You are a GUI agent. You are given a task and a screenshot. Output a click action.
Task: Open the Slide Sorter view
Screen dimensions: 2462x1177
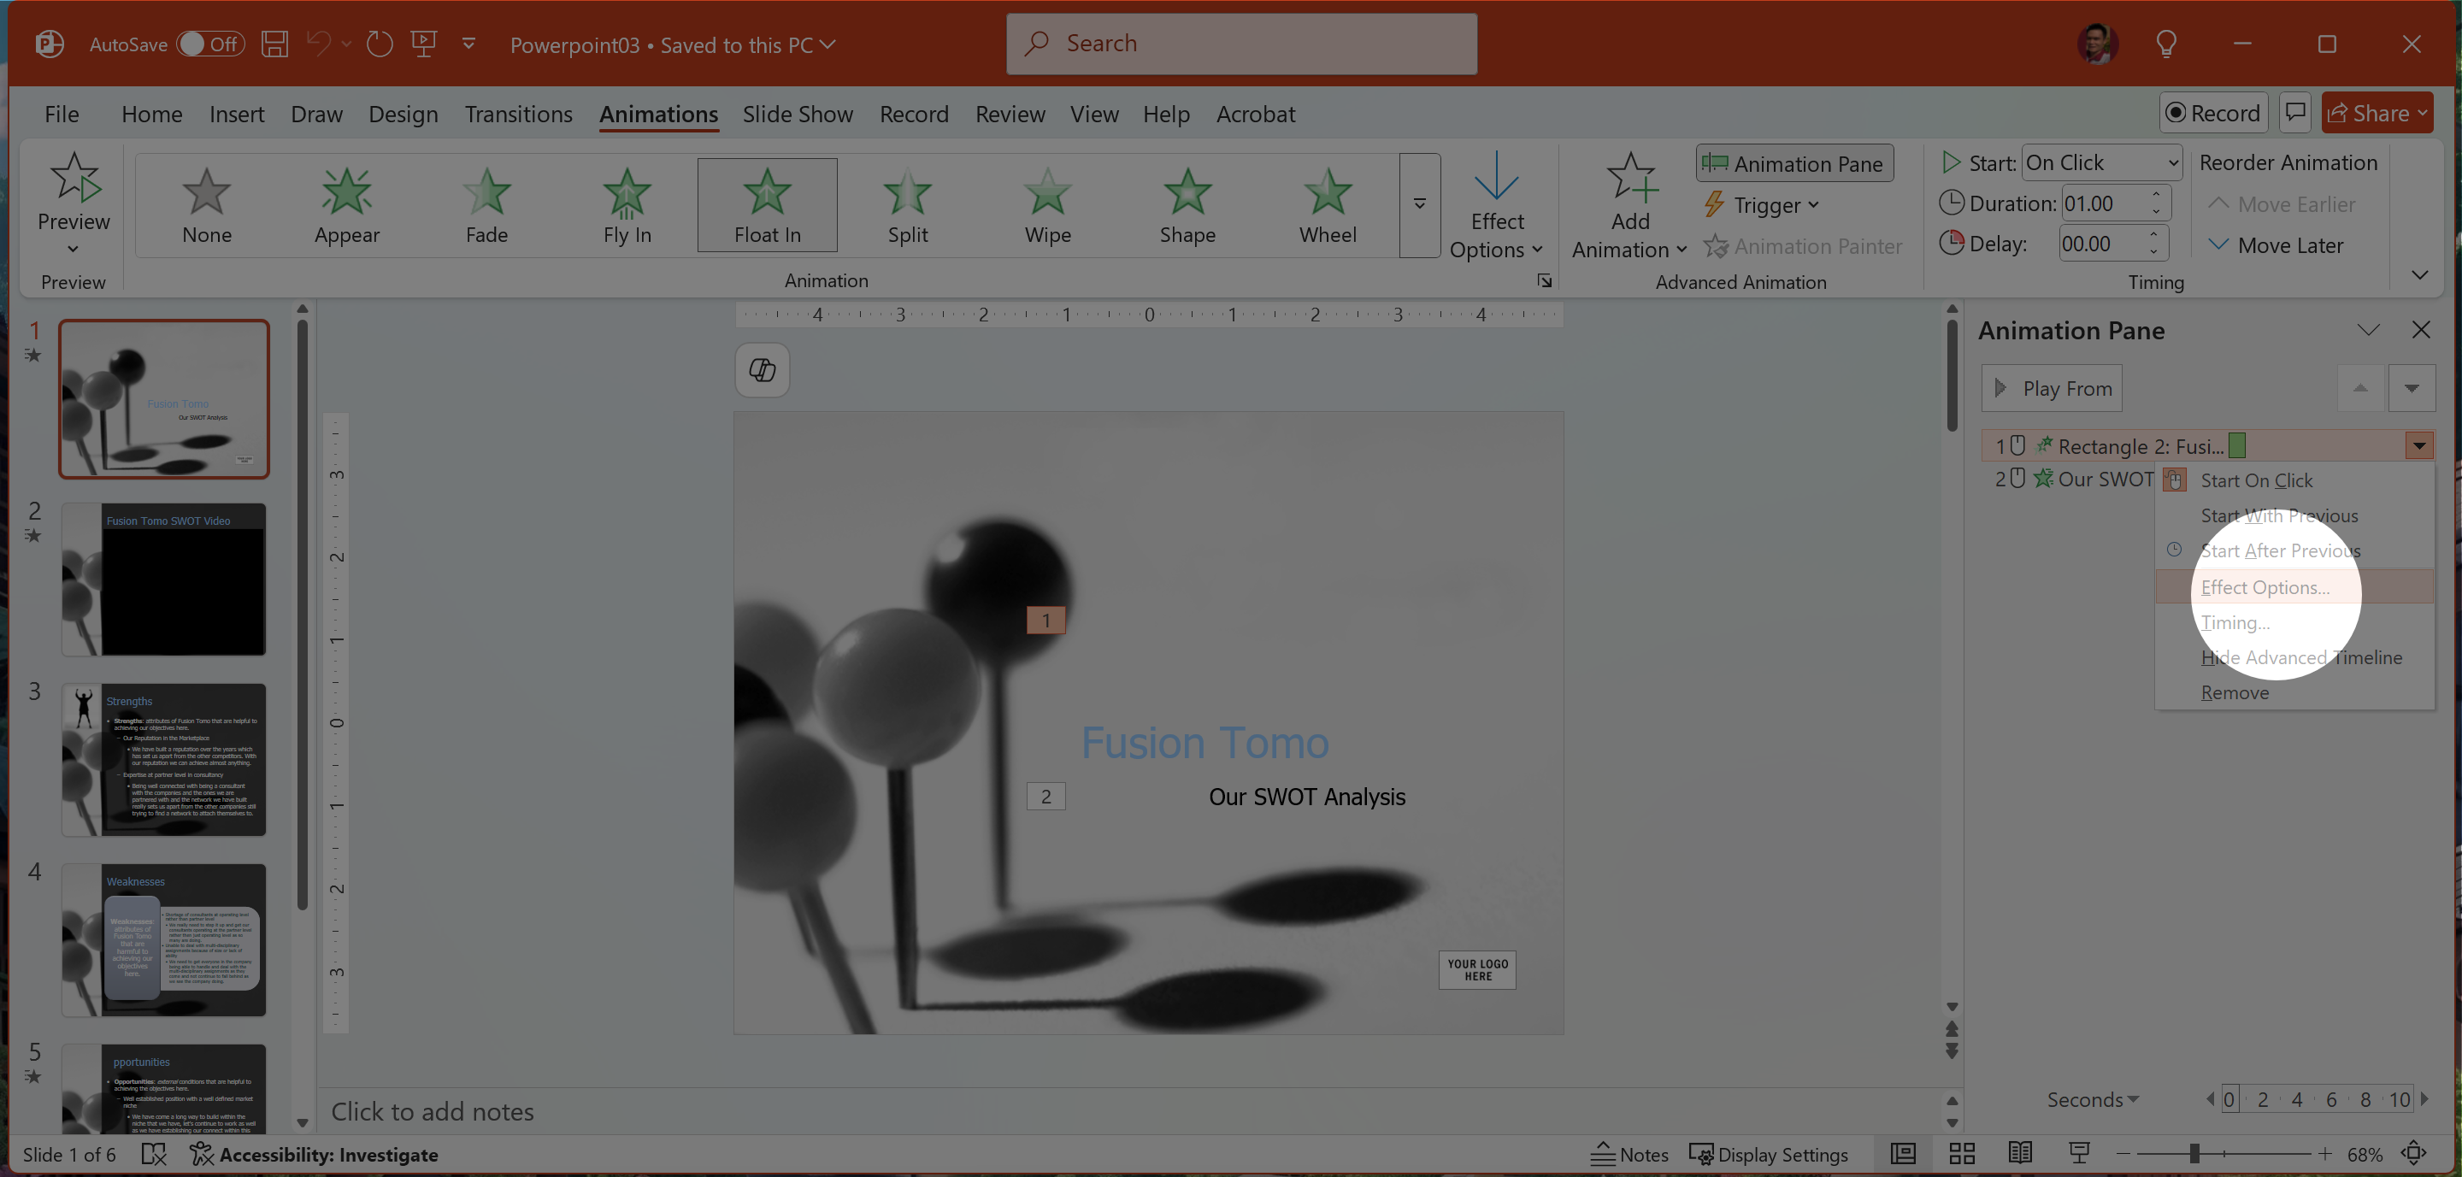point(1961,1154)
